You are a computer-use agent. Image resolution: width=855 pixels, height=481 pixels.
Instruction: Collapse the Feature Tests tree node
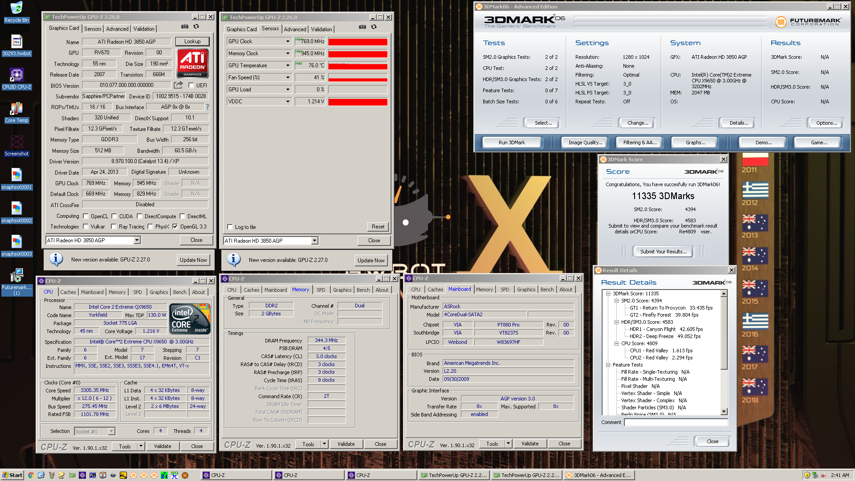click(x=608, y=365)
